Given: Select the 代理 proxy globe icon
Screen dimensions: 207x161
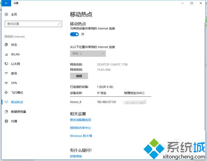Looking at the screenshot, I should [6, 121].
